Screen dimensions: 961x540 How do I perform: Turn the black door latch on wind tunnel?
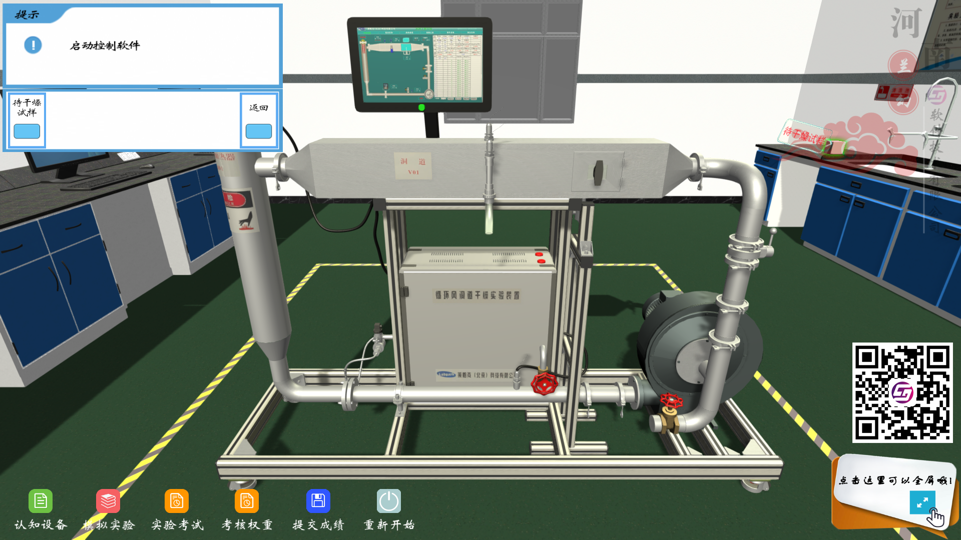(598, 171)
